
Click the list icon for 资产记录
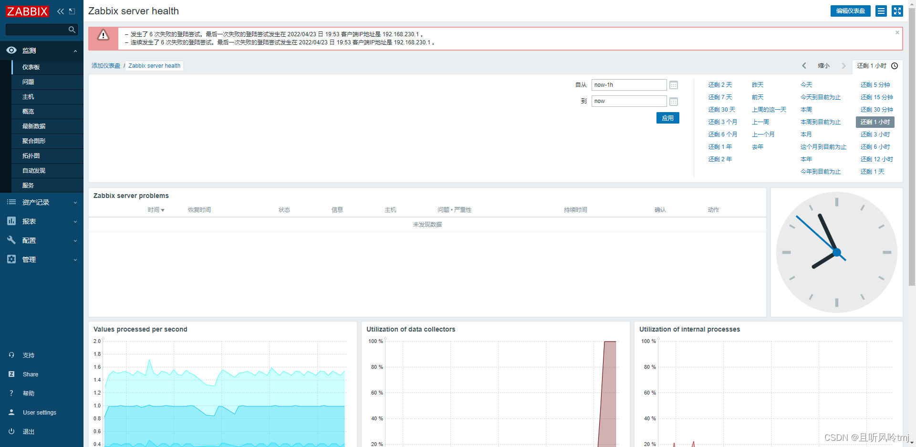[x=11, y=202]
